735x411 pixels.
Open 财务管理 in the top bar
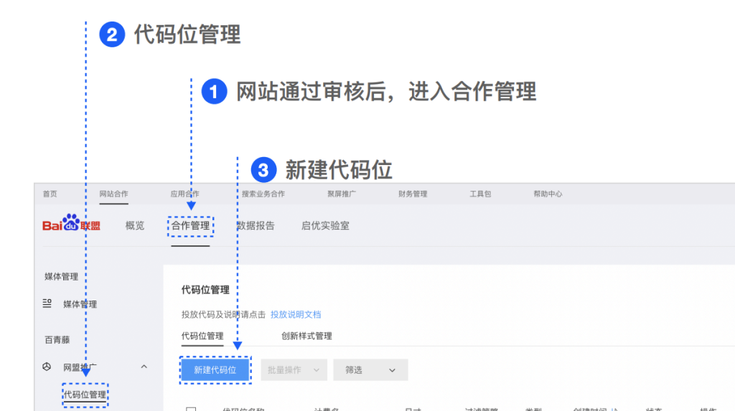(x=413, y=194)
